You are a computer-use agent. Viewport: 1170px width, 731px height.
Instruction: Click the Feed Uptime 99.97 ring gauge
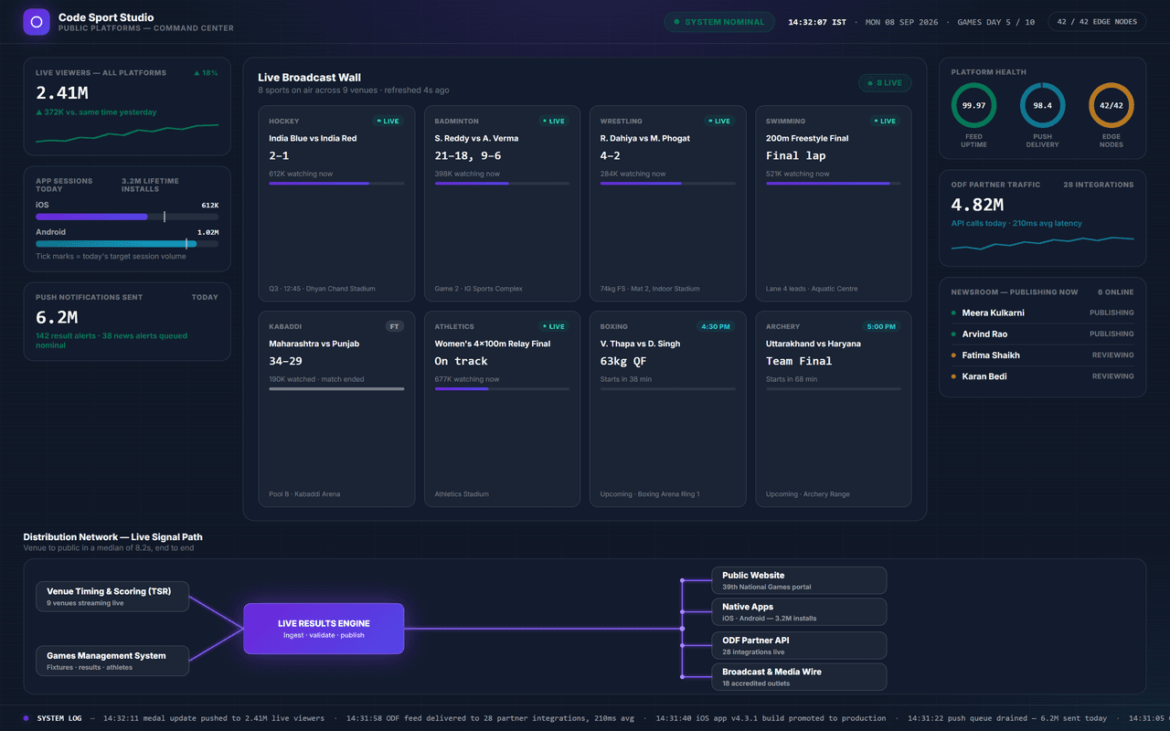[x=974, y=105]
